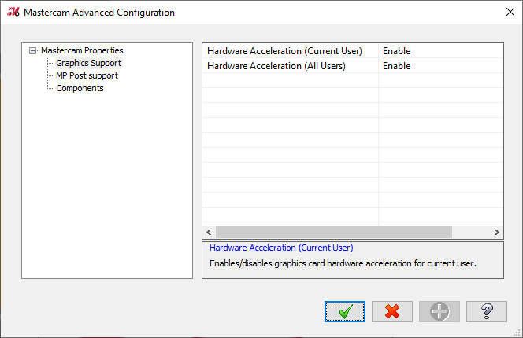
Task: Click the description text about graphics card acceleration
Action: click(343, 263)
